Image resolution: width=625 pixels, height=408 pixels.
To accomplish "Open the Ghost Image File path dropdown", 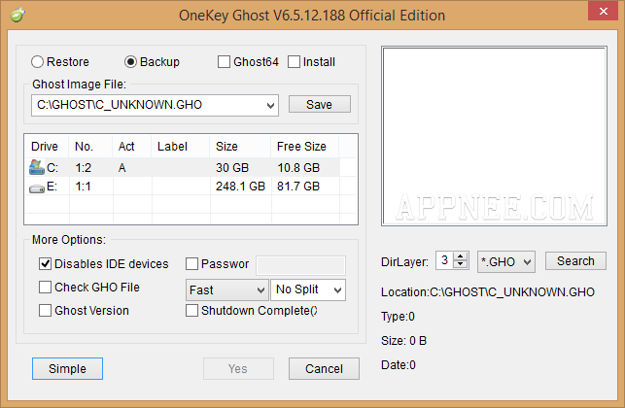I will click(270, 106).
